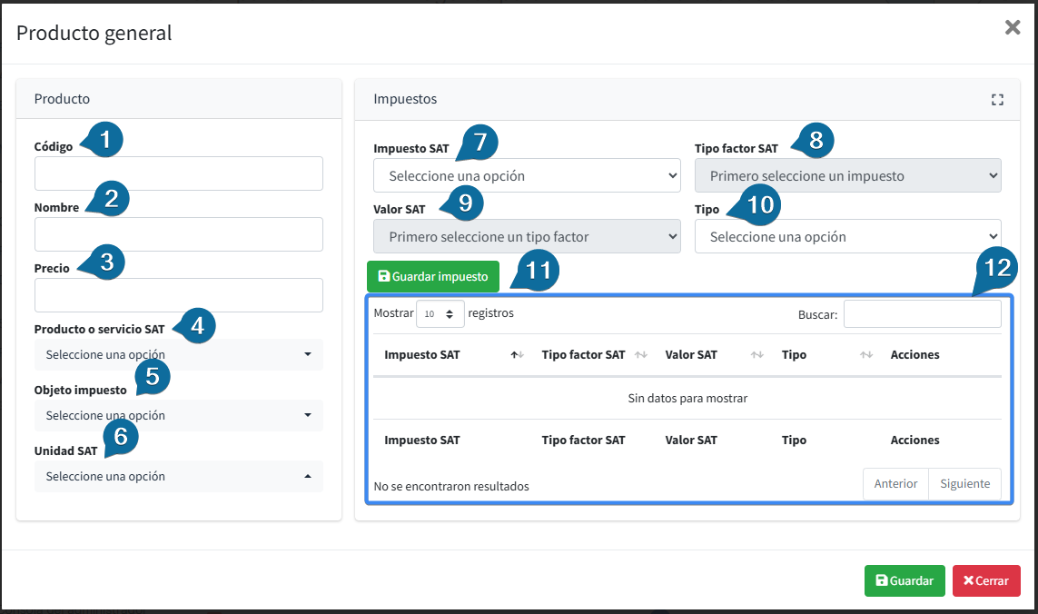Image resolution: width=1038 pixels, height=614 pixels.
Task: Click the Guardar impuesto button
Action: click(x=433, y=277)
